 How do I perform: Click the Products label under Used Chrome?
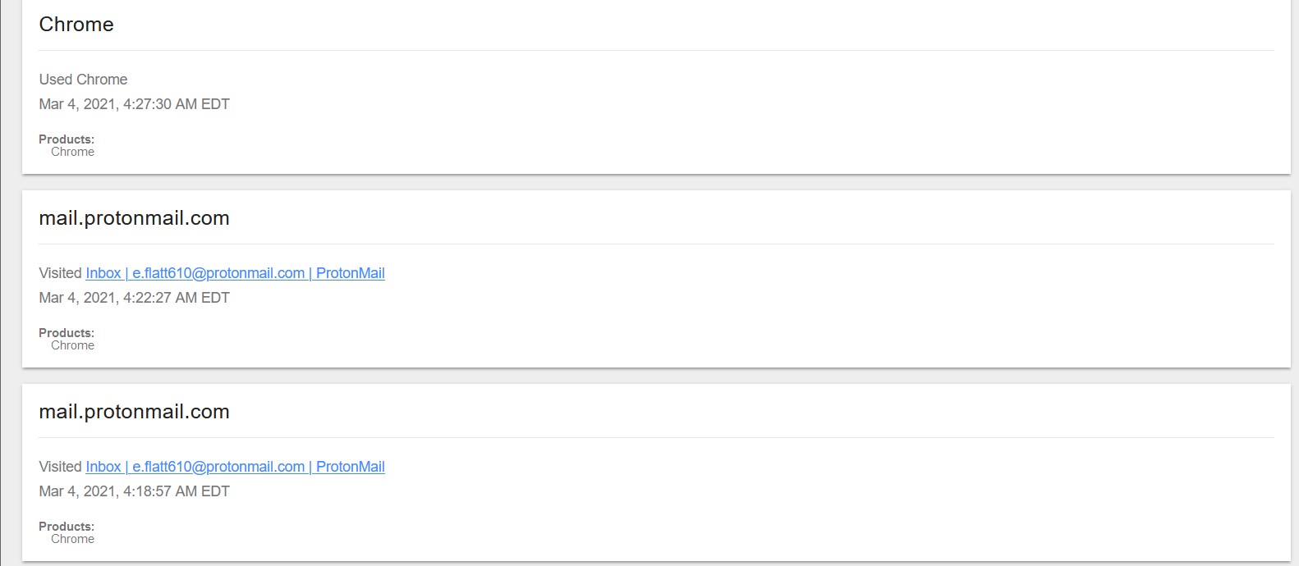click(67, 139)
